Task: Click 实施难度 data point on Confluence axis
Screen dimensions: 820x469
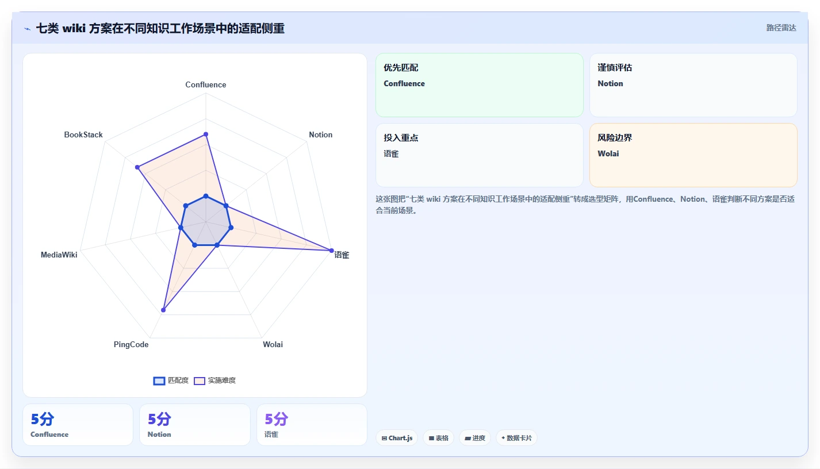Action: [206, 134]
